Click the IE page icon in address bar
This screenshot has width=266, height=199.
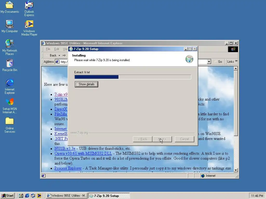click(58, 62)
